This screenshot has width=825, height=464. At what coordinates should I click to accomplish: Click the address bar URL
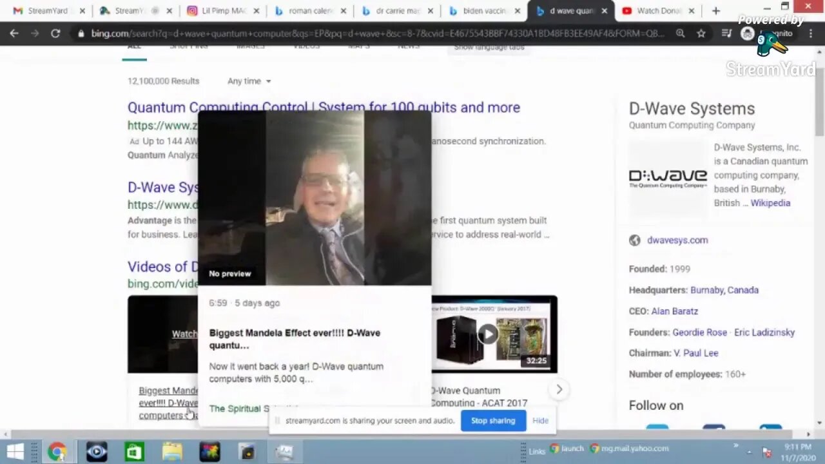[x=377, y=34]
